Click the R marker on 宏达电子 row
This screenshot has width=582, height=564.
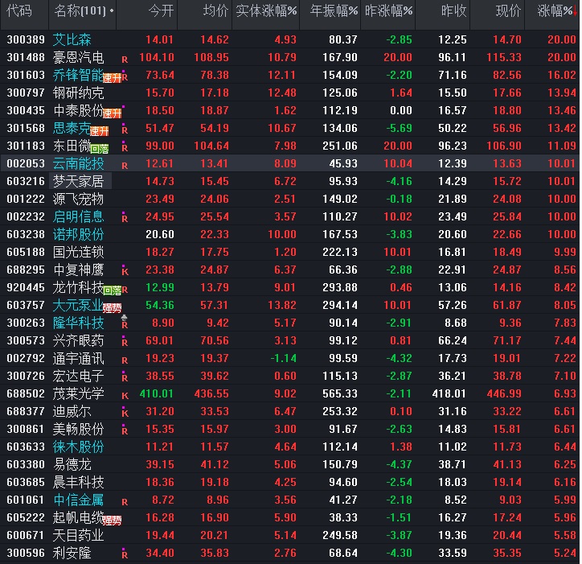point(125,377)
